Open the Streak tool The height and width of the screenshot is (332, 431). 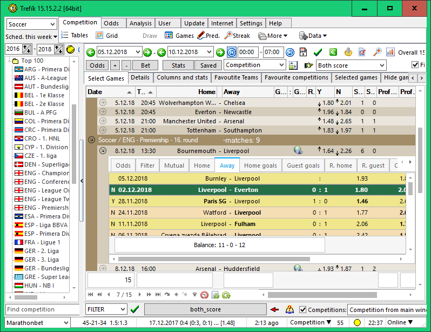tap(238, 36)
